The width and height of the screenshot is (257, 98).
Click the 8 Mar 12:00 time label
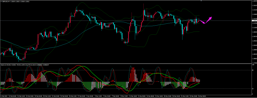pyautogui.click(x=124, y=96)
